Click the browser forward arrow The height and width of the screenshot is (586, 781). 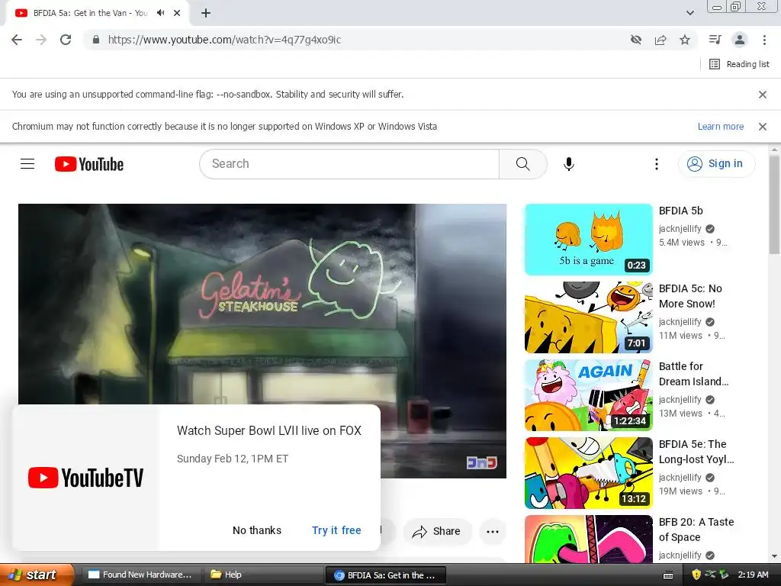[x=41, y=40]
